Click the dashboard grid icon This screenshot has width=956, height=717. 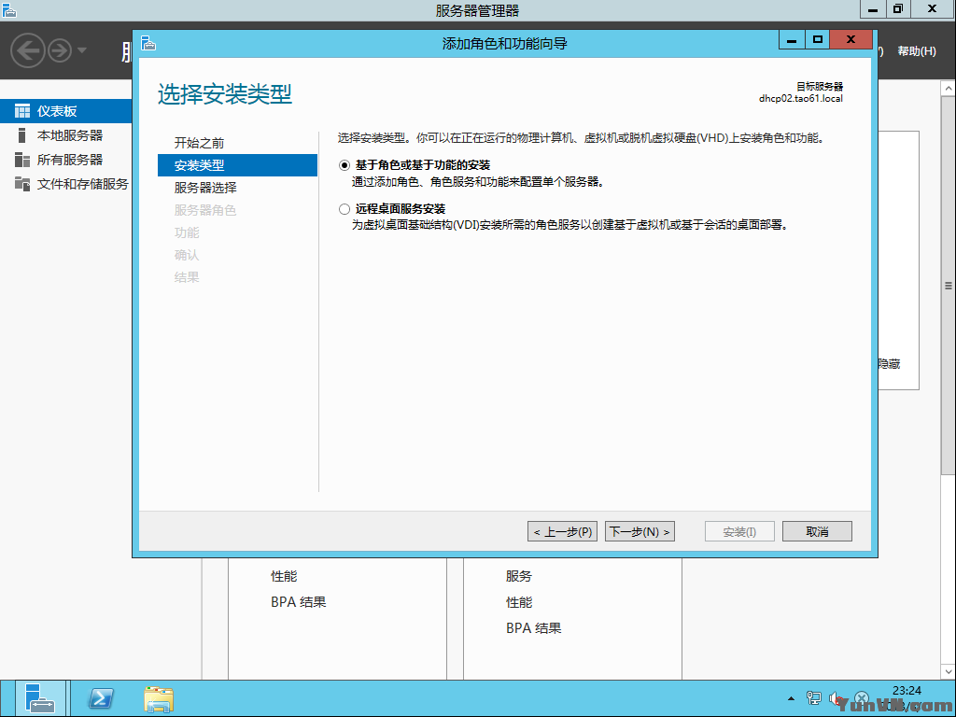pyautogui.click(x=22, y=111)
